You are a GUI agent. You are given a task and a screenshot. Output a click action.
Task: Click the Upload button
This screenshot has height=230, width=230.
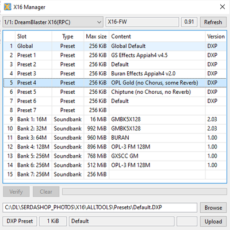(213, 221)
